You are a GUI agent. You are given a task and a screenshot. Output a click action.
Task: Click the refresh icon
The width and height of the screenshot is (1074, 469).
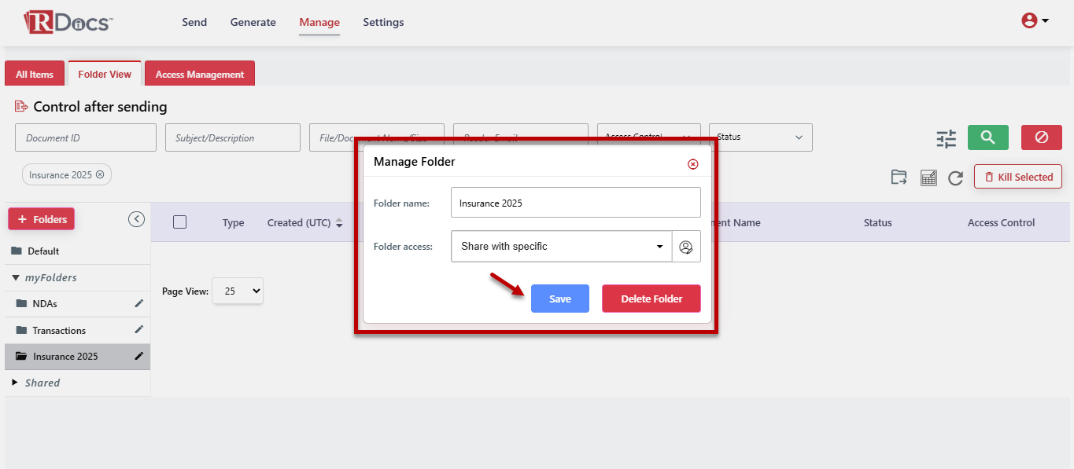(x=955, y=178)
